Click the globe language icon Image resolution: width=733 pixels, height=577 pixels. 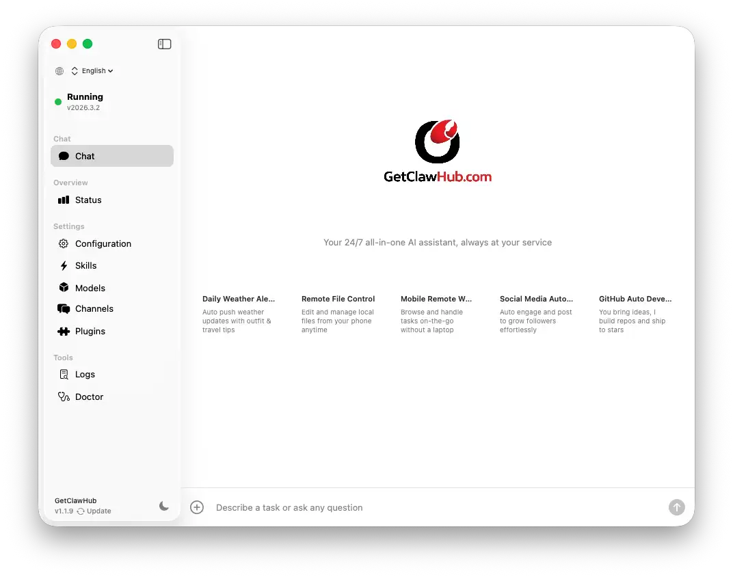pos(59,70)
